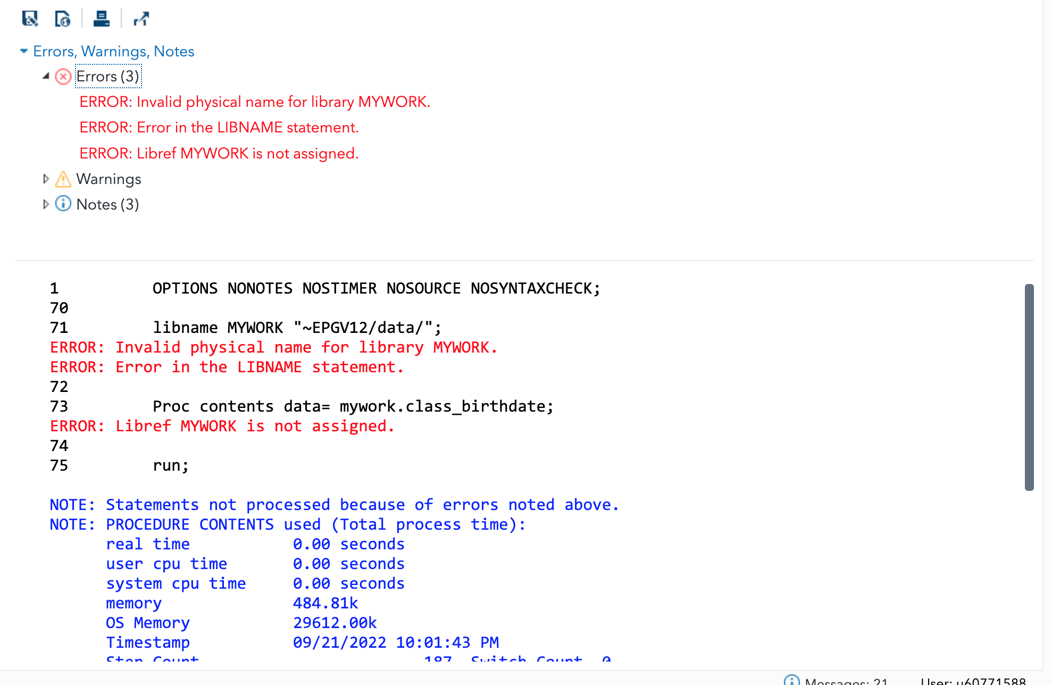Expand the Warnings tree node
This screenshot has height=685, width=1052.
46,179
